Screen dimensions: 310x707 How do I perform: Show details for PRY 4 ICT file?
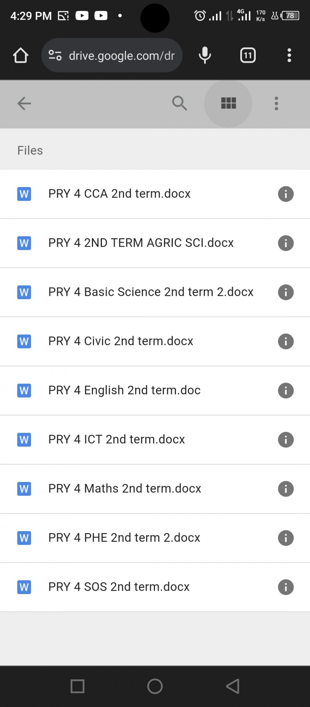click(x=286, y=440)
